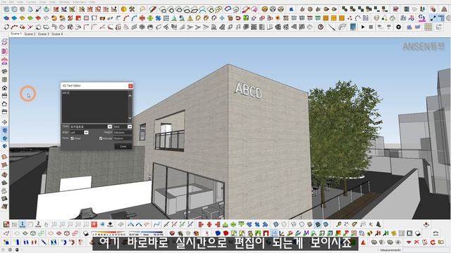This screenshot has width=451, height=253.
Task: Click the blue dotted grid toolbar icon
Action: click(x=166, y=18)
